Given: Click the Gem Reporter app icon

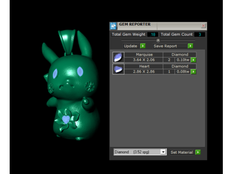Looking at the screenshot, I should 113,26.
